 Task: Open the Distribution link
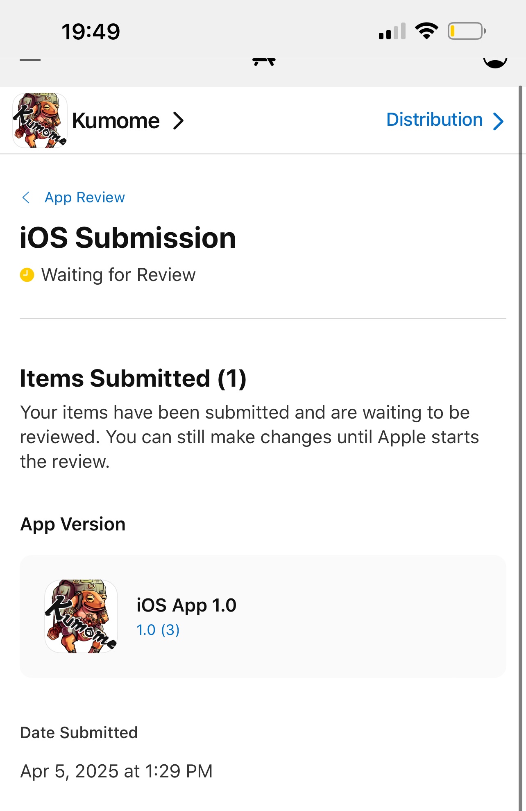point(434,120)
